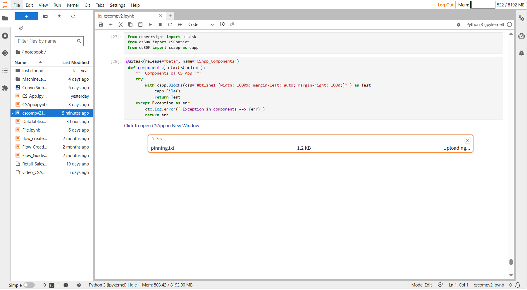Open property inspector gears on right sidebar
The height and width of the screenshot is (290, 527).
pyautogui.click(x=521, y=18)
